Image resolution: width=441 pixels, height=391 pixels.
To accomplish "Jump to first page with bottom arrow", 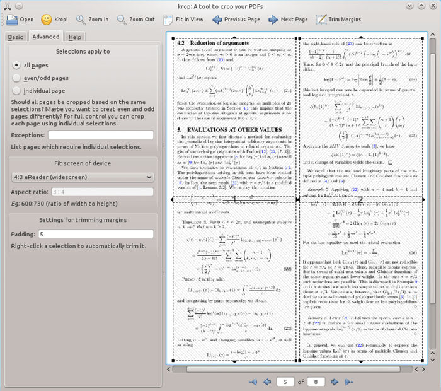I will click(253, 382).
